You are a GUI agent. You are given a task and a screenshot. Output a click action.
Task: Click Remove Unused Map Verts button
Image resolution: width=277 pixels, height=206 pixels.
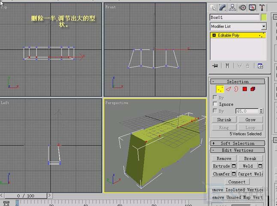click(238, 197)
